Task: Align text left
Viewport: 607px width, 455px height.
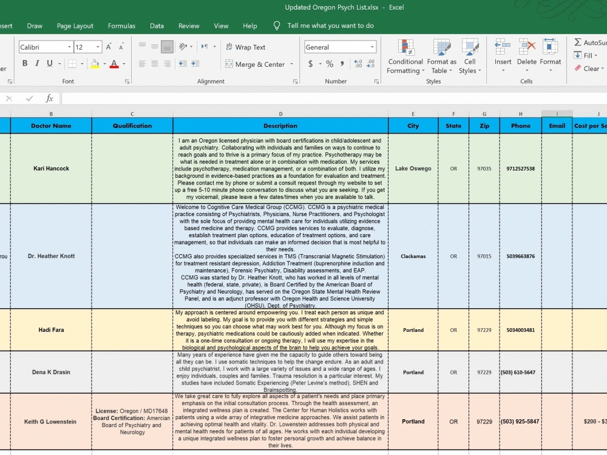Action: pyautogui.click(x=142, y=64)
